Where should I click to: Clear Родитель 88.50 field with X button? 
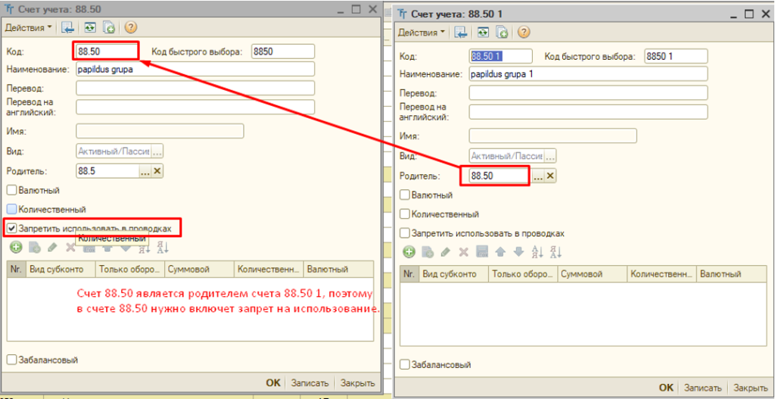pos(550,176)
